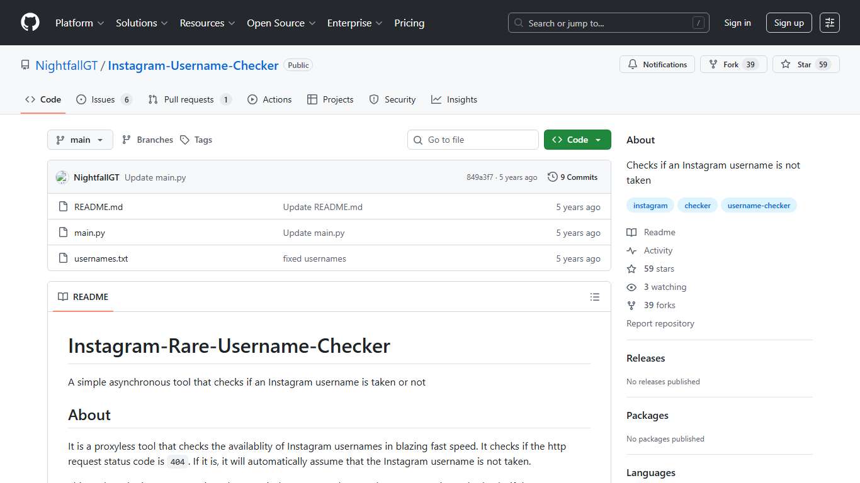Click the star icon to star repository
The width and height of the screenshot is (860, 483).
[785, 64]
